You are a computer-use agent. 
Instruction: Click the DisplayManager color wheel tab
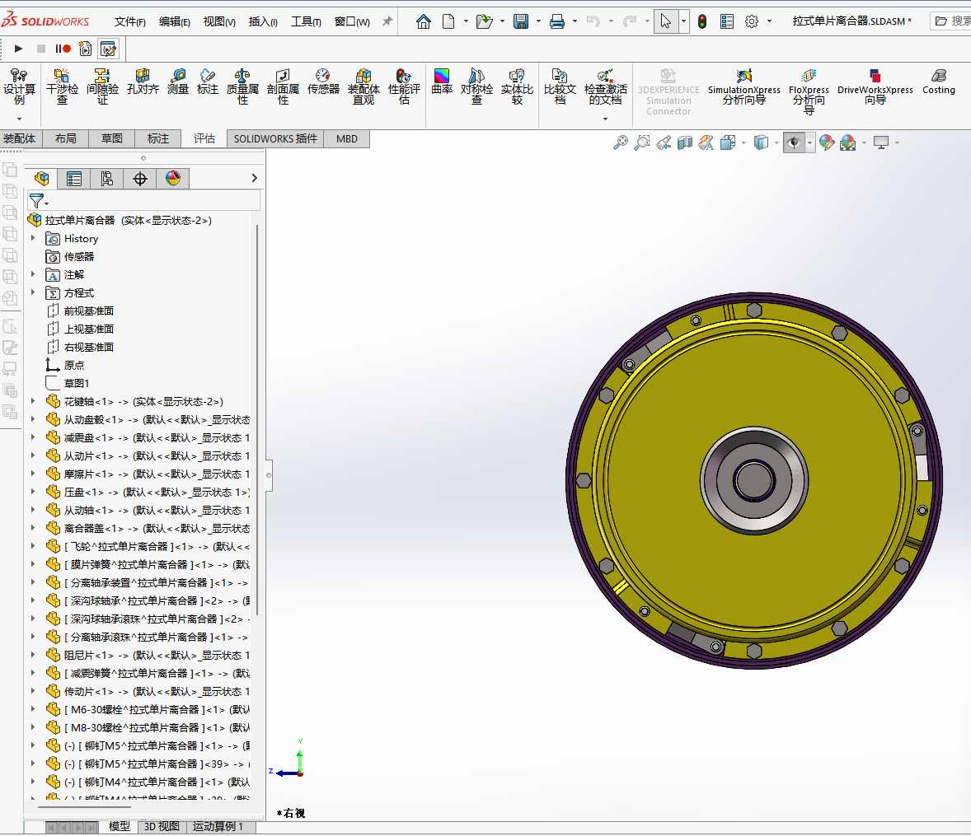(x=173, y=179)
